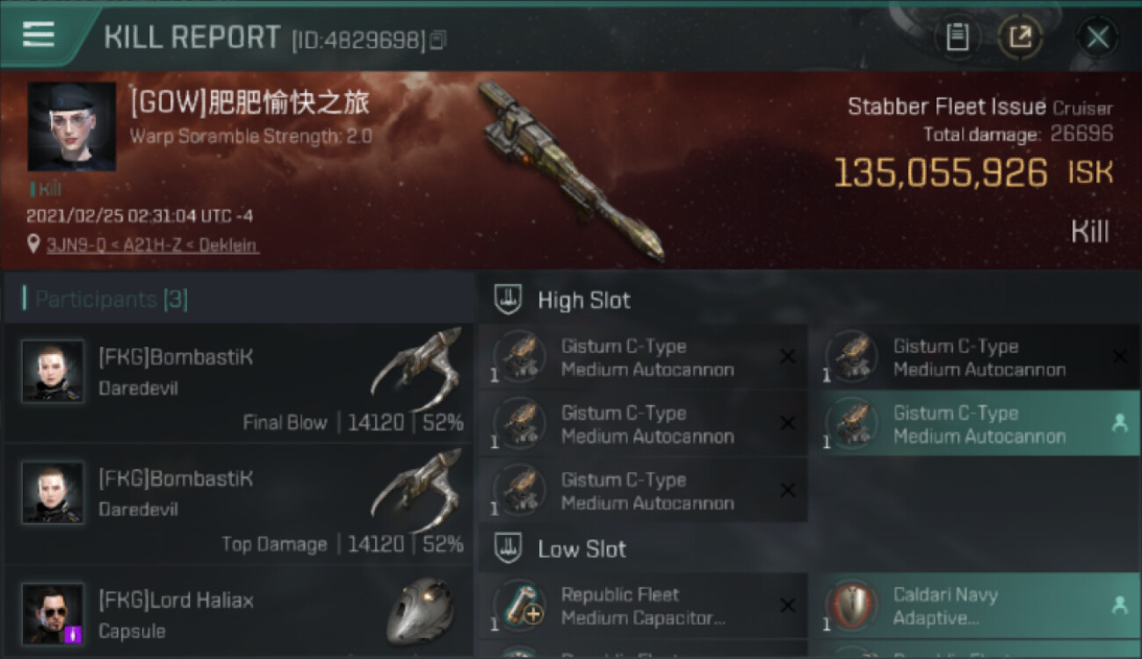The width and height of the screenshot is (1142, 659).
Task: Open BombastiK Final Blow participant entry
Action: [x=239, y=383]
